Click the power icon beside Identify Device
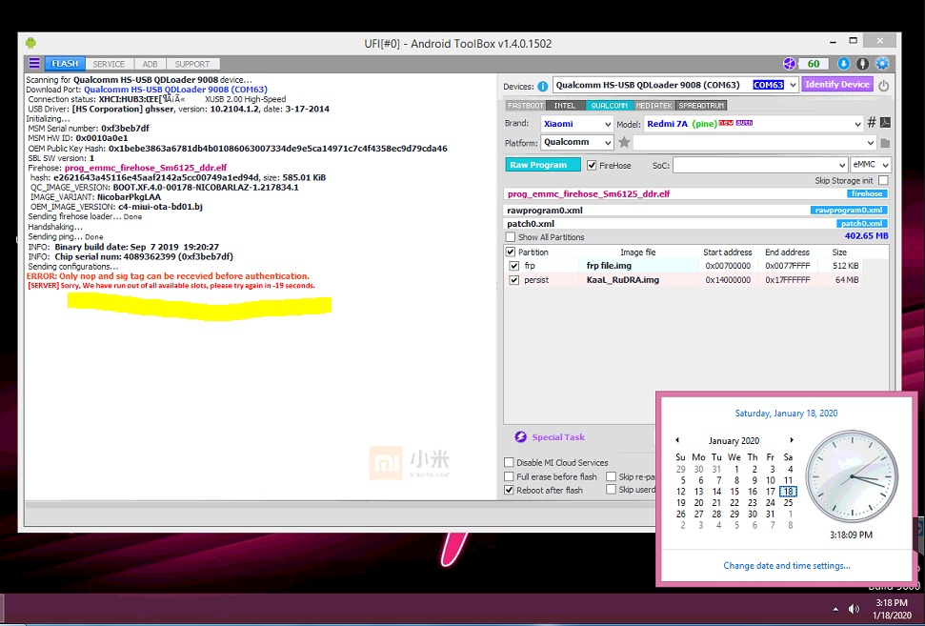The image size is (925, 626). pyautogui.click(x=883, y=85)
